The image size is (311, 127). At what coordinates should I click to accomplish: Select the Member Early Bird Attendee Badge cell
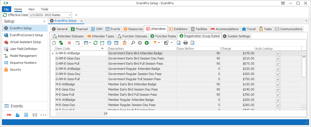(x=142, y=84)
